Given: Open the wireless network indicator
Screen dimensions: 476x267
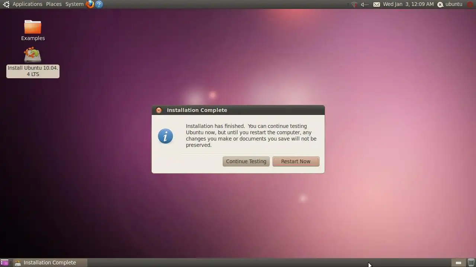Looking at the screenshot, I should (354, 4).
